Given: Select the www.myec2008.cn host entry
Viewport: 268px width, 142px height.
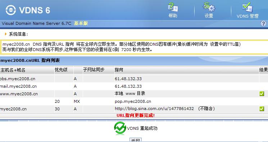Looking at the screenshot, I should 19,94.
